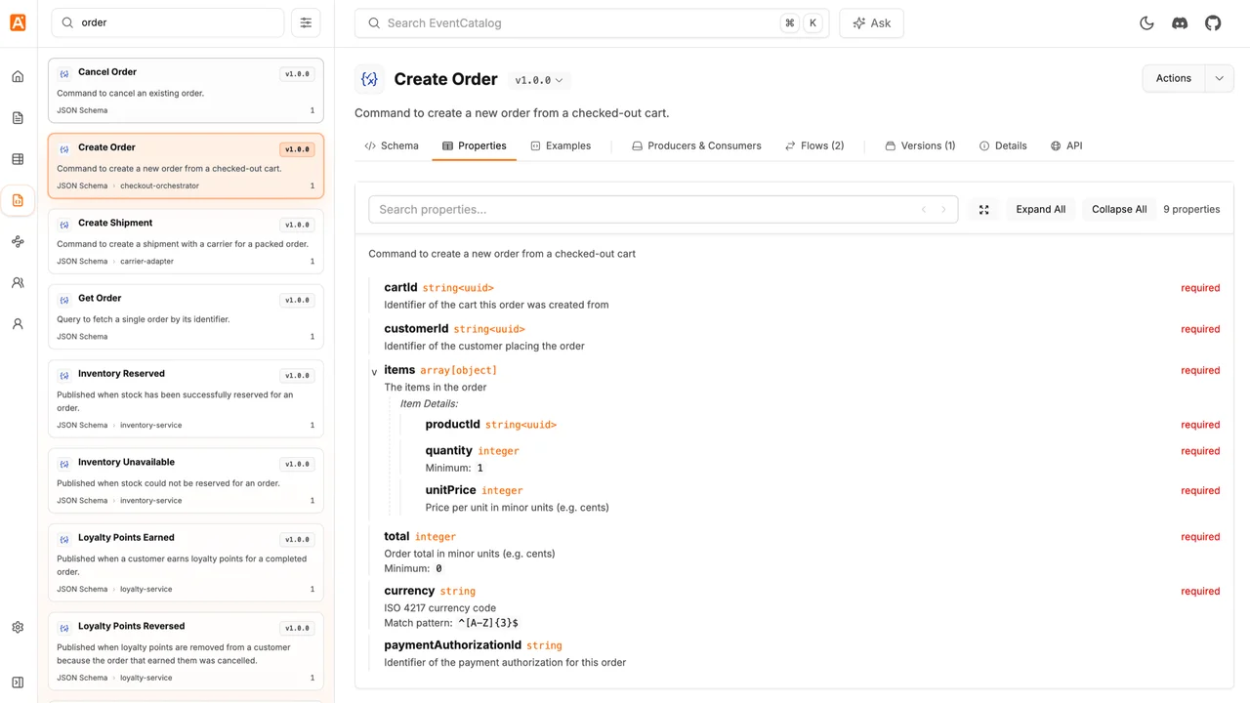Click the sidebar order search field
This screenshot has height=703, width=1250.
167,22
